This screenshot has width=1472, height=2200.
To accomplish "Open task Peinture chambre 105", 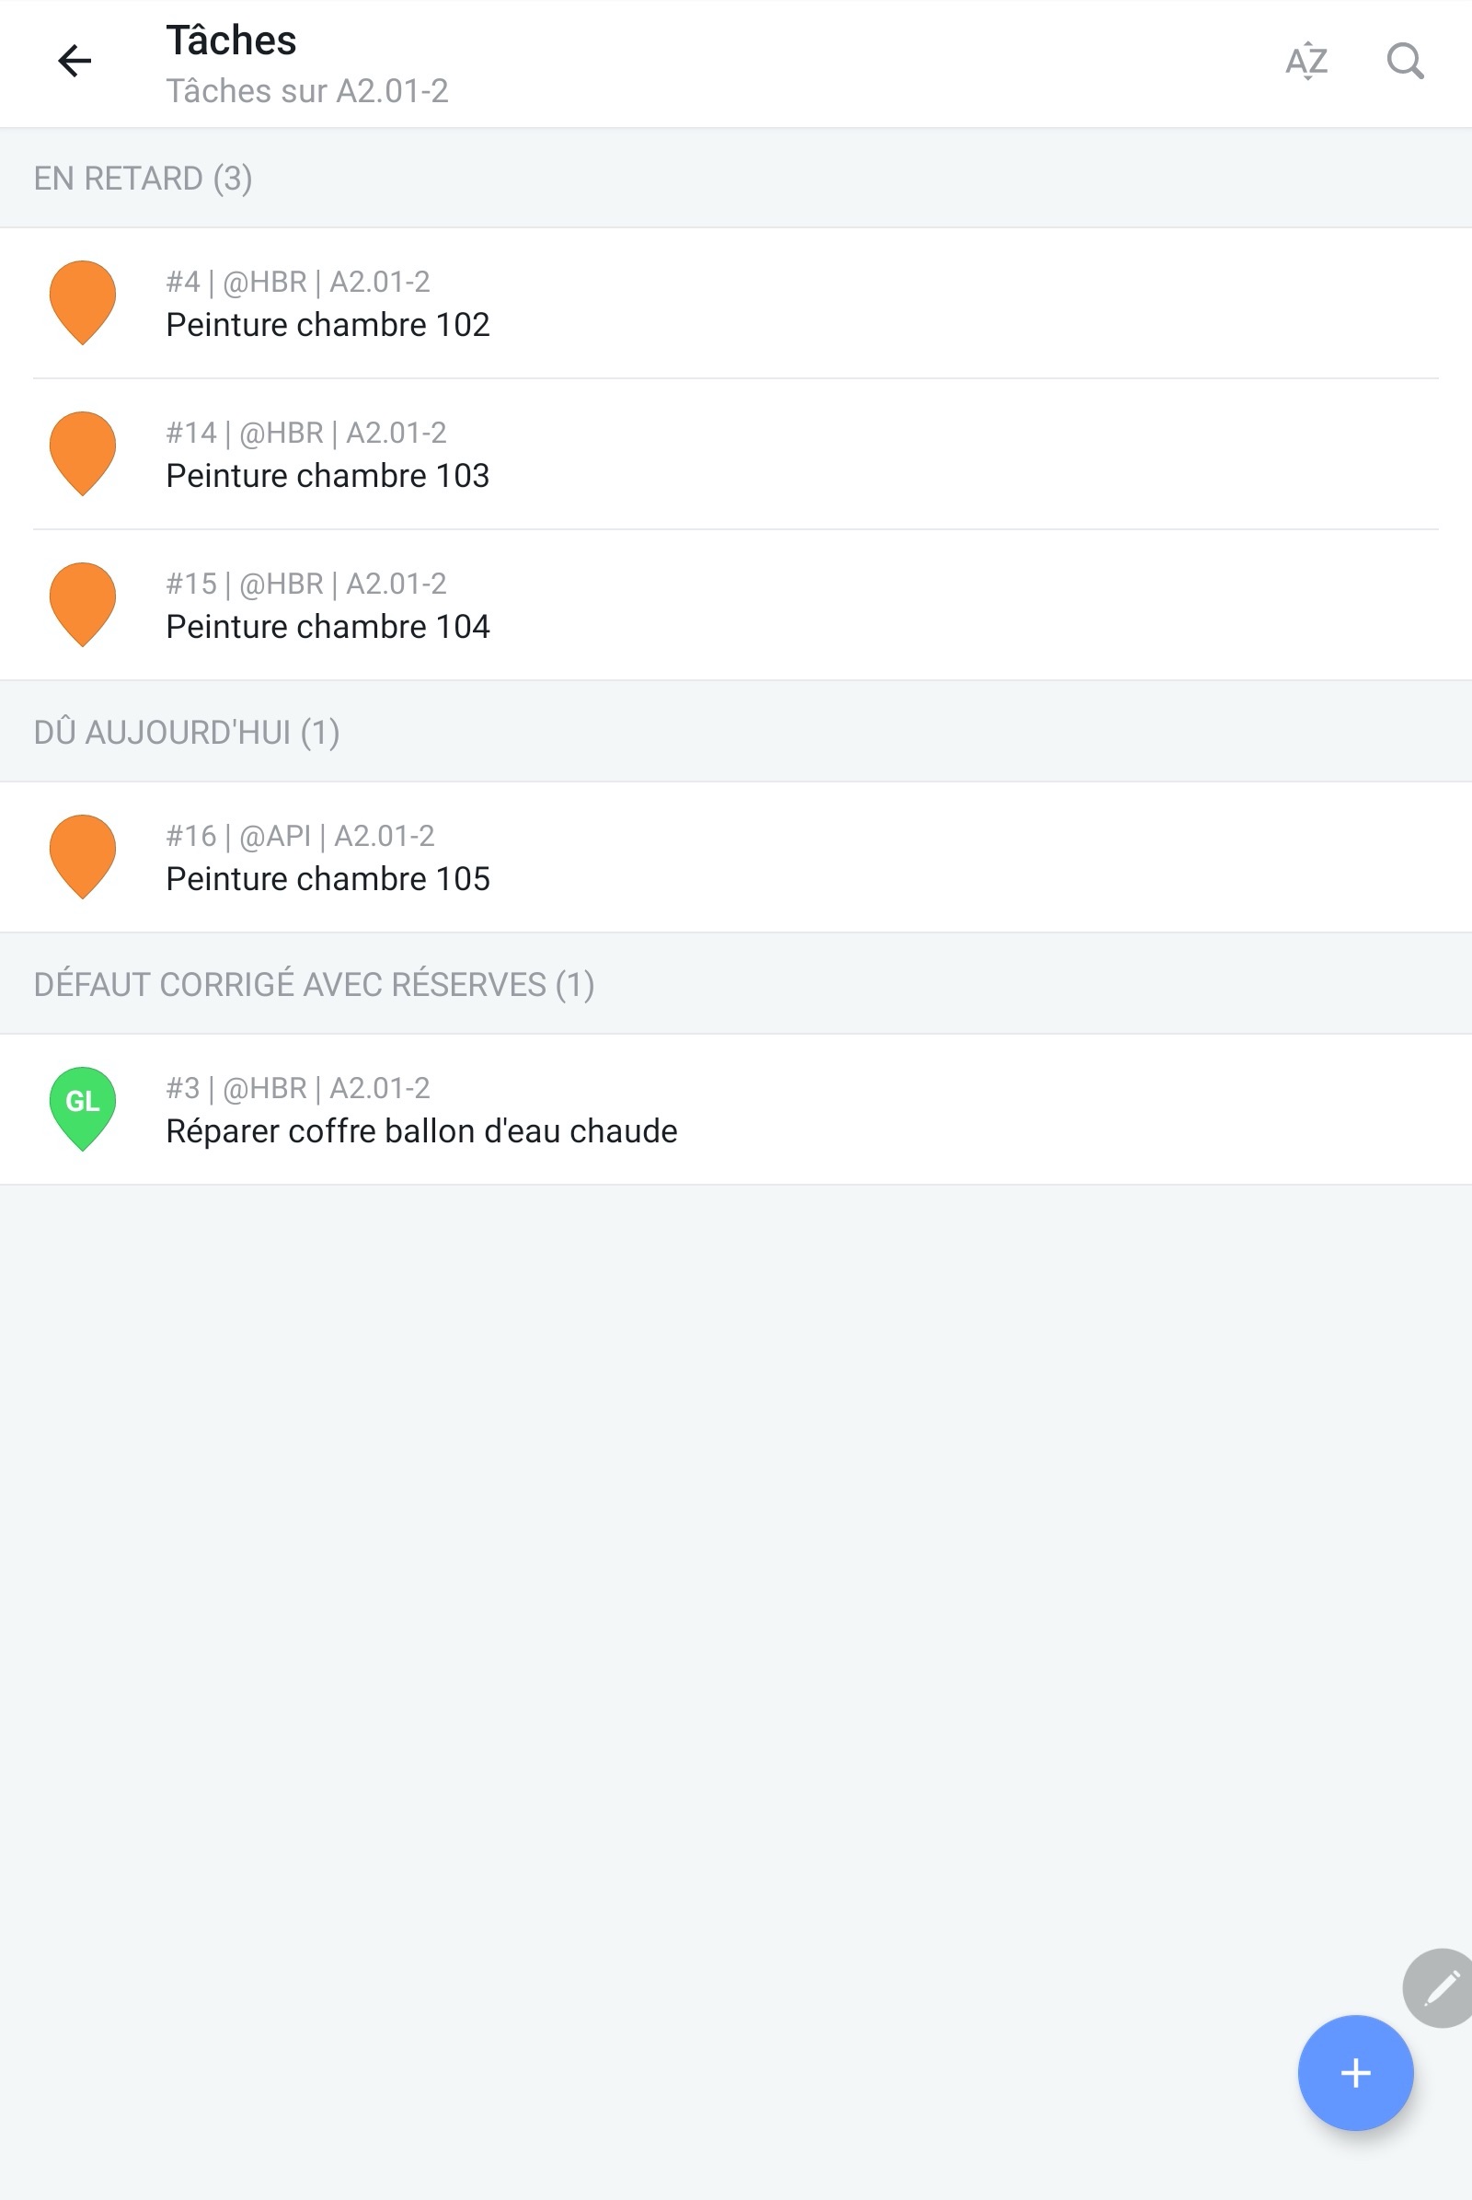I will pyautogui.click(x=736, y=857).
